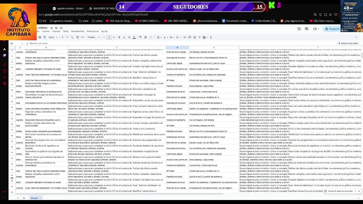Open the fill color picker

140,37
